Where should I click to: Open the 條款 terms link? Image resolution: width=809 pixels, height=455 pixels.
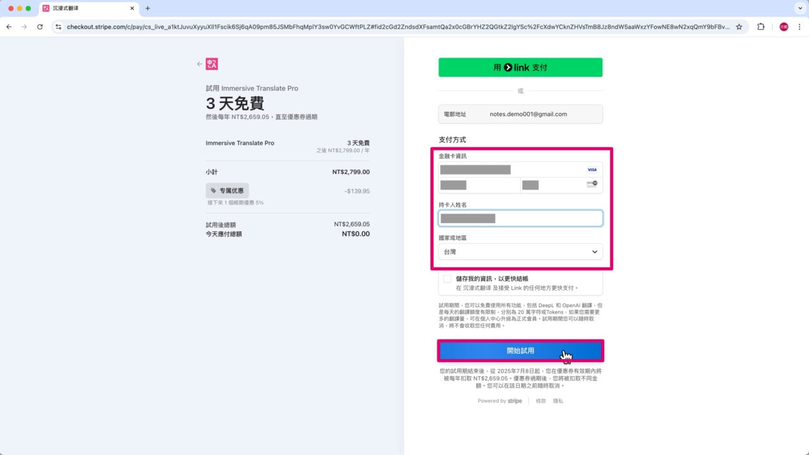click(541, 401)
